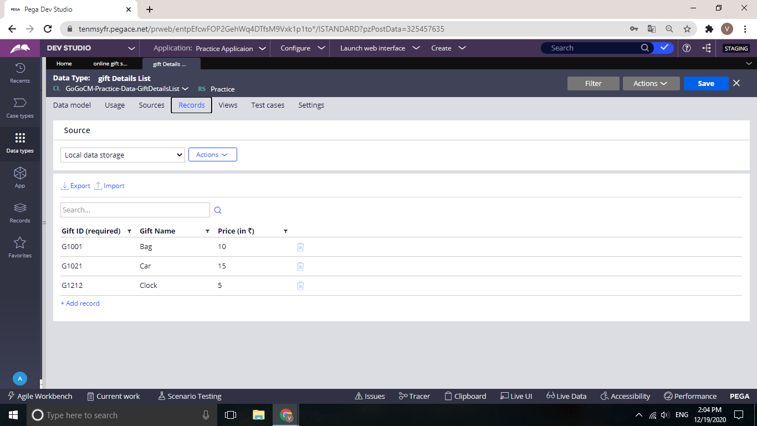Viewport: 757px width, 426px height.
Task: Delete the G1021 Car record
Action: click(x=300, y=266)
